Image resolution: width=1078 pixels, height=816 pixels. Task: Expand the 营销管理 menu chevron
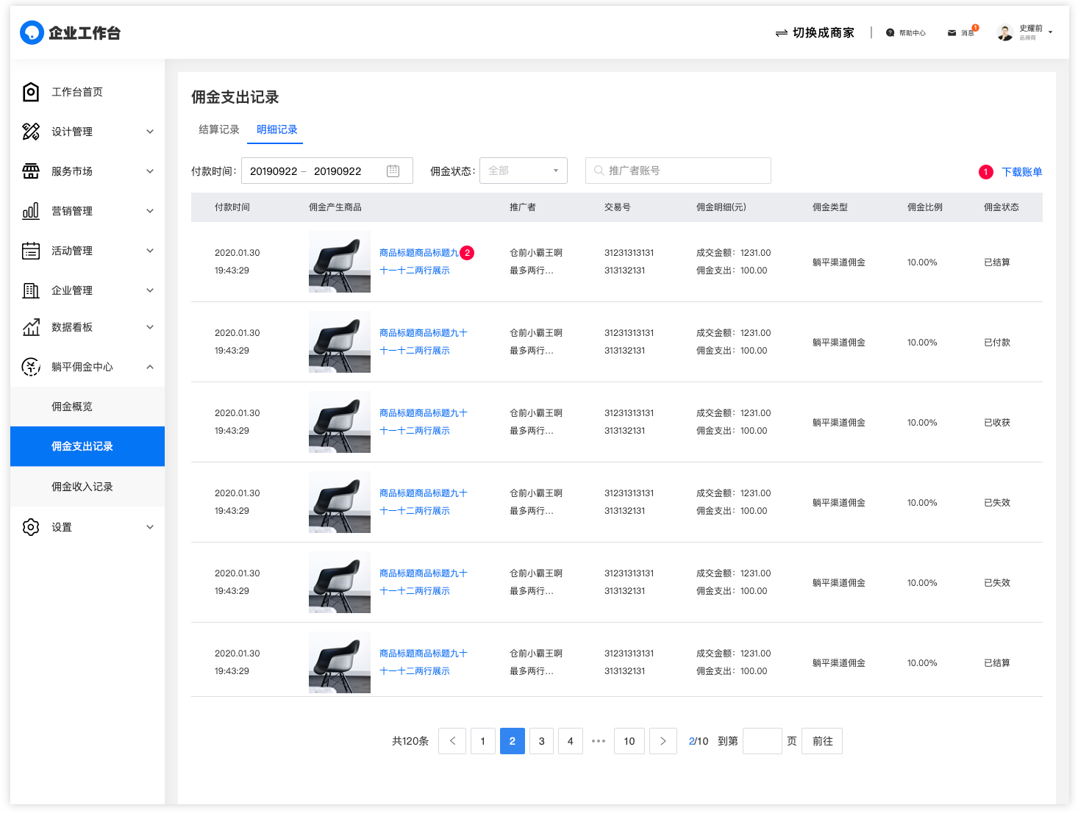coord(150,211)
